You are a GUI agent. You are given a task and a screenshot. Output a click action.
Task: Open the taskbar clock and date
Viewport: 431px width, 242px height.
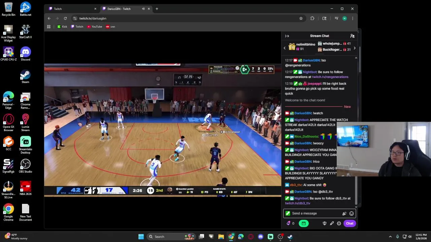point(421,237)
